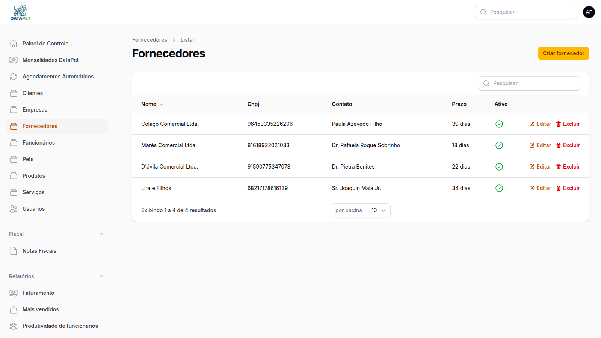Viewport: 601px width, 338px height.
Task: Click the Criar fornecedor button
Action: [563, 53]
